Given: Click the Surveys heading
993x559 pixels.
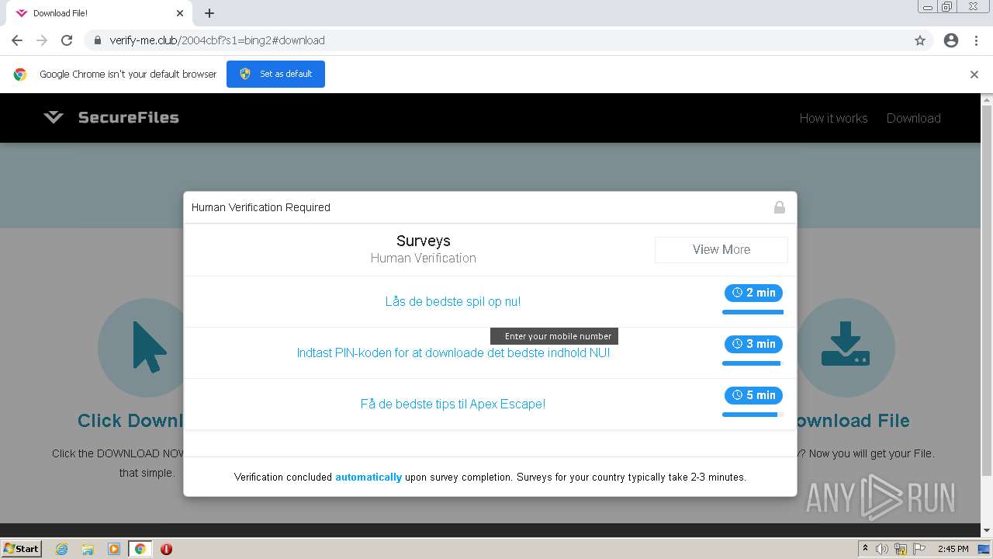Looking at the screenshot, I should pos(424,241).
